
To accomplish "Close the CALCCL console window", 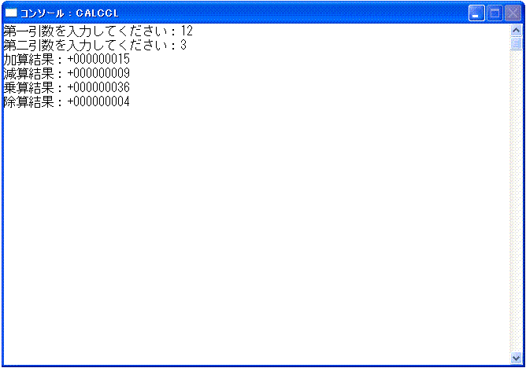I will pos(513,13).
